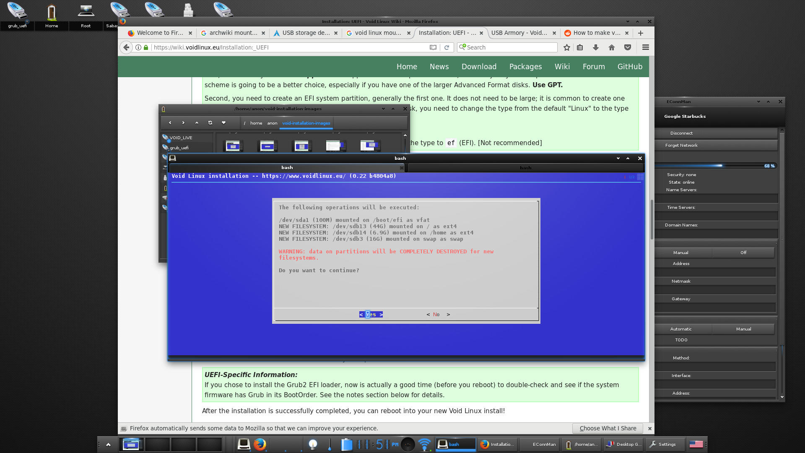Select grub_uefi in file manager sidebar
The image size is (805, 453).
pos(187,148)
